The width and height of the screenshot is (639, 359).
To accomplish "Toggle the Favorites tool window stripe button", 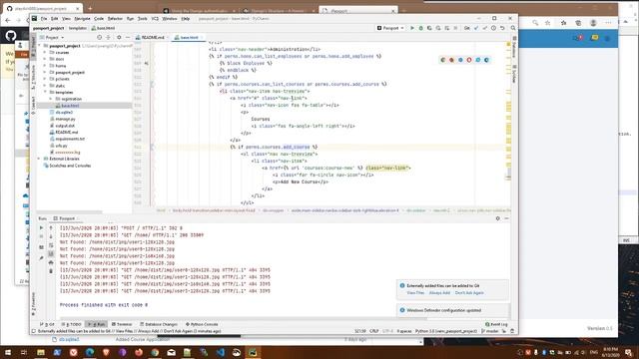I will [33, 303].
